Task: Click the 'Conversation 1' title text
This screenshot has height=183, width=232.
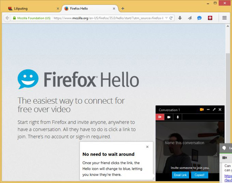Action: pyautogui.click(x=169, y=110)
